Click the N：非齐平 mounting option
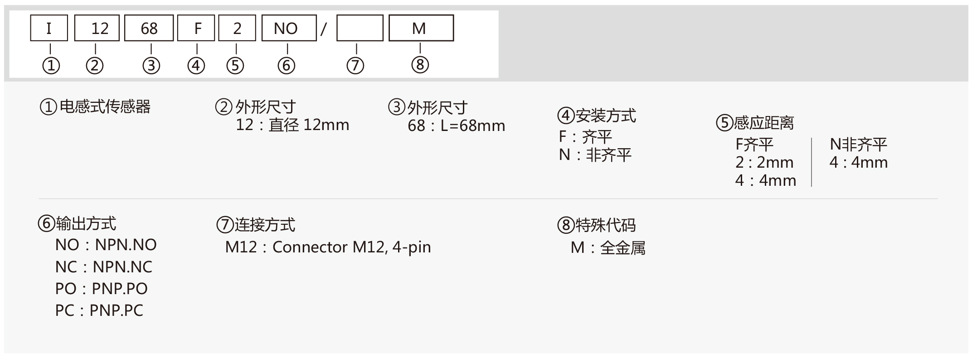Viewport: 972px width, 358px height. 595,155
